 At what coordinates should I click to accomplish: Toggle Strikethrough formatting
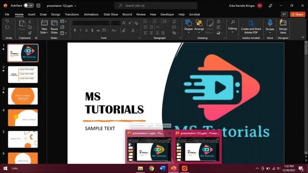tap(98, 30)
